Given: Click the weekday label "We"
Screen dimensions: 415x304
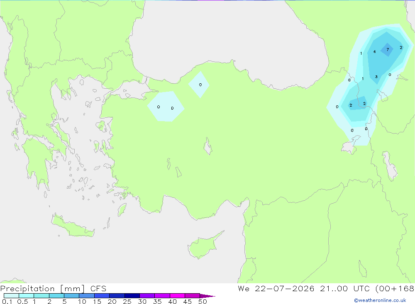Looking at the screenshot, I should (x=244, y=288).
